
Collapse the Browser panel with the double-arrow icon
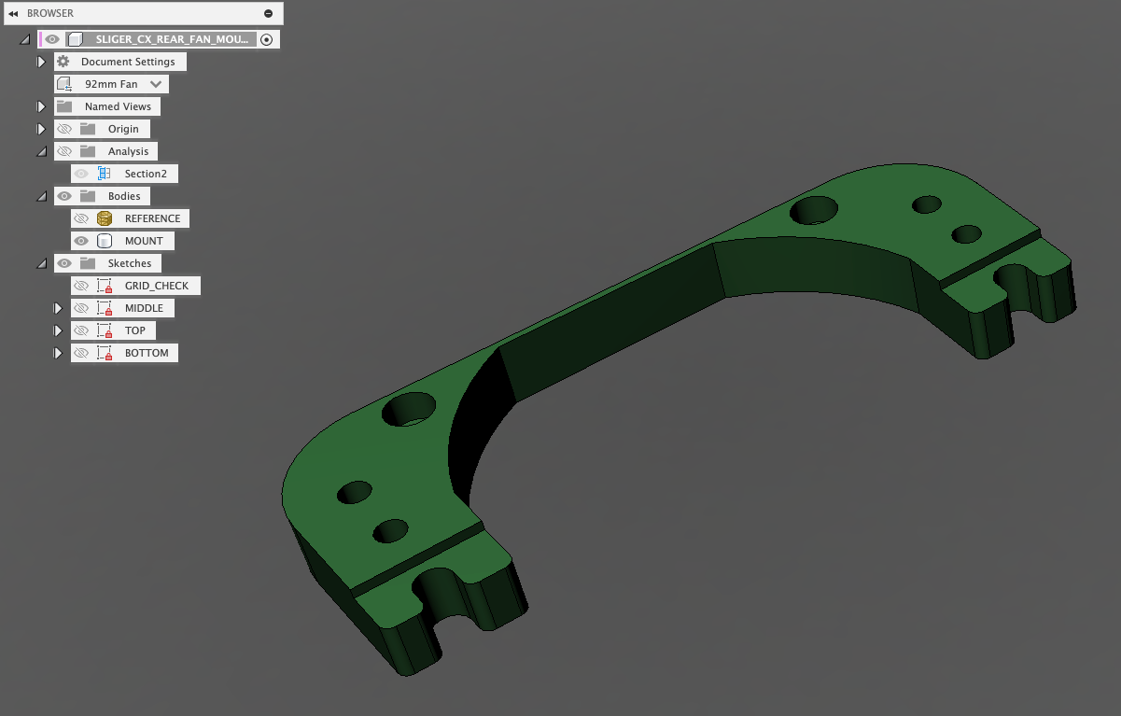click(13, 13)
